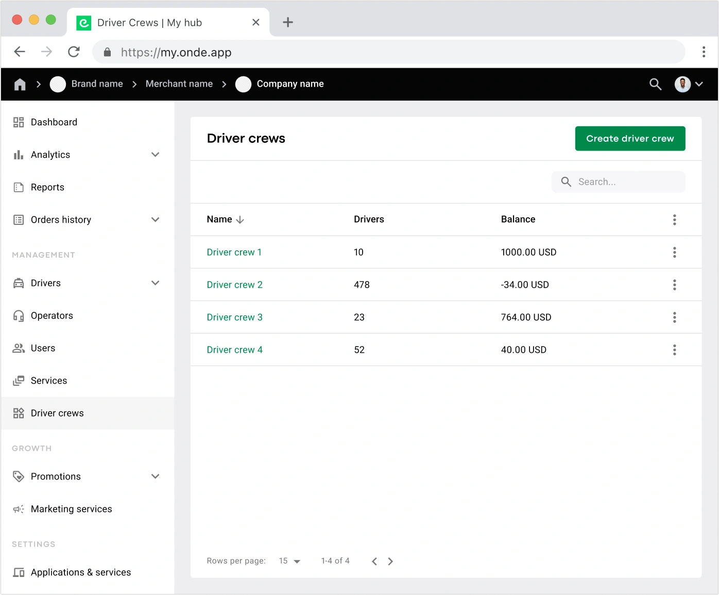Open Dashboard in the sidebar
This screenshot has height=595, width=719.
54,122
